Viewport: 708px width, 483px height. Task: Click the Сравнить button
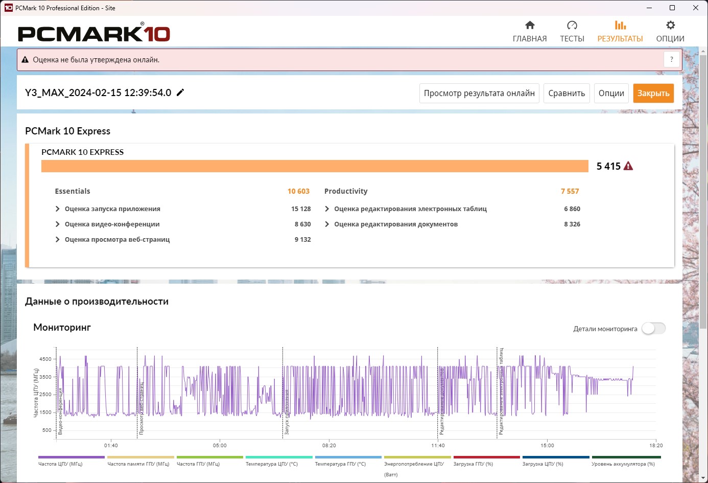567,93
